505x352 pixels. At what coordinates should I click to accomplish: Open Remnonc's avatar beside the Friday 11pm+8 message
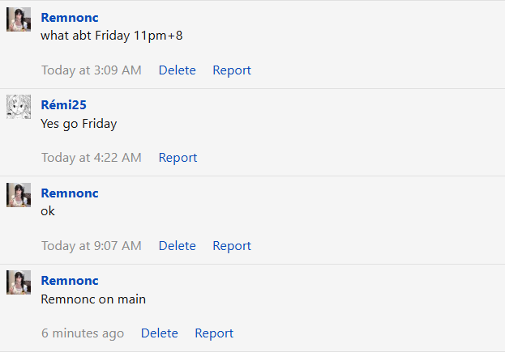pos(19,19)
